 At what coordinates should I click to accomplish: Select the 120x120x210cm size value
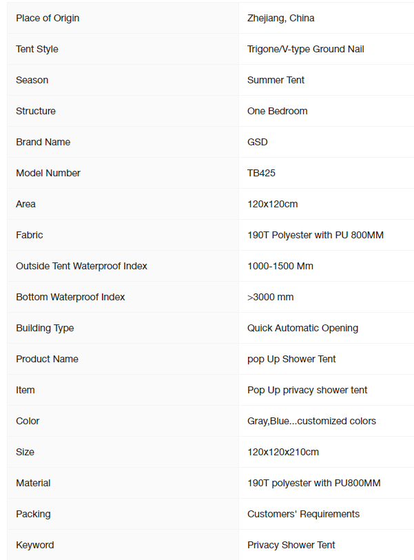click(x=283, y=452)
